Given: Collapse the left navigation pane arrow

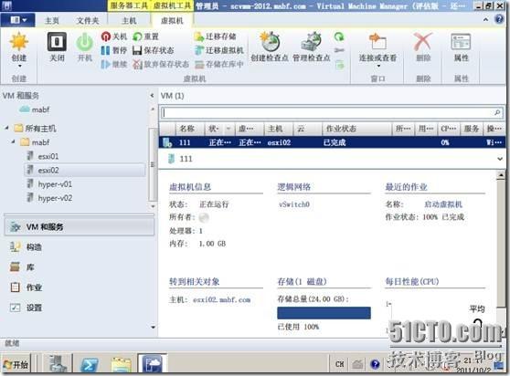Looking at the screenshot, I should 152,96.
